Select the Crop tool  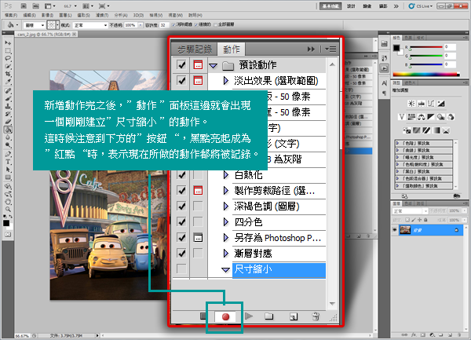pos(8,74)
